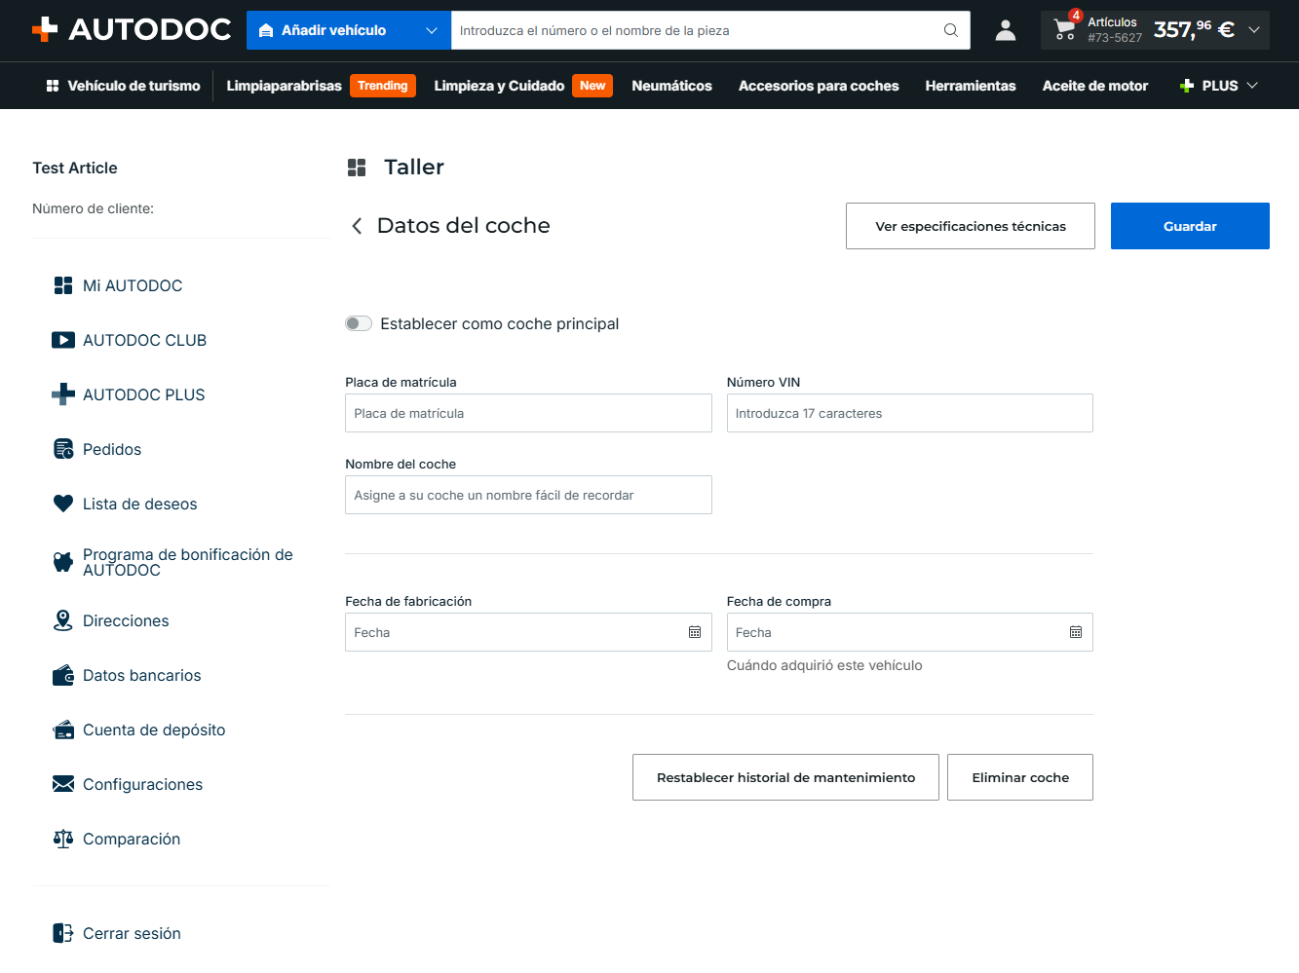Click the AUTODOC logo

coord(132,29)
